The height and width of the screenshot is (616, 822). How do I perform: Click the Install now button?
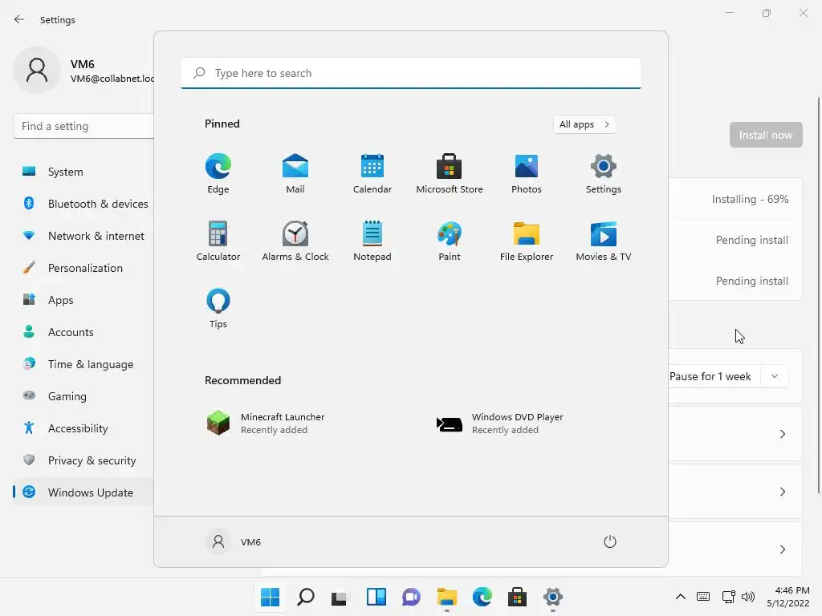click(x=766, y=135)
